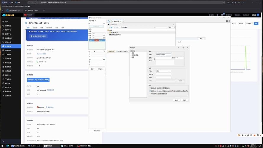Click the 产品管理 sidebar icon

click(x=3, y=46)
